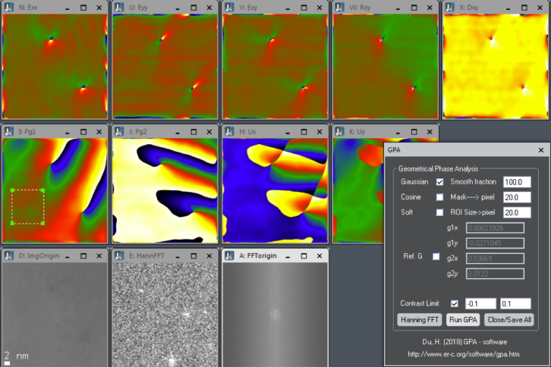Click the window icon of I: Pg1

[9, 131]
